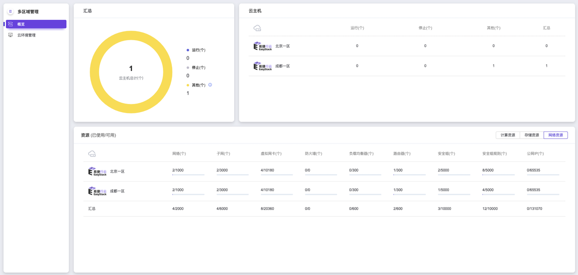The image size is (578, 275).
Task: Click the hamburger menu icon beside 多区域管理
Action: pos(11,12)
